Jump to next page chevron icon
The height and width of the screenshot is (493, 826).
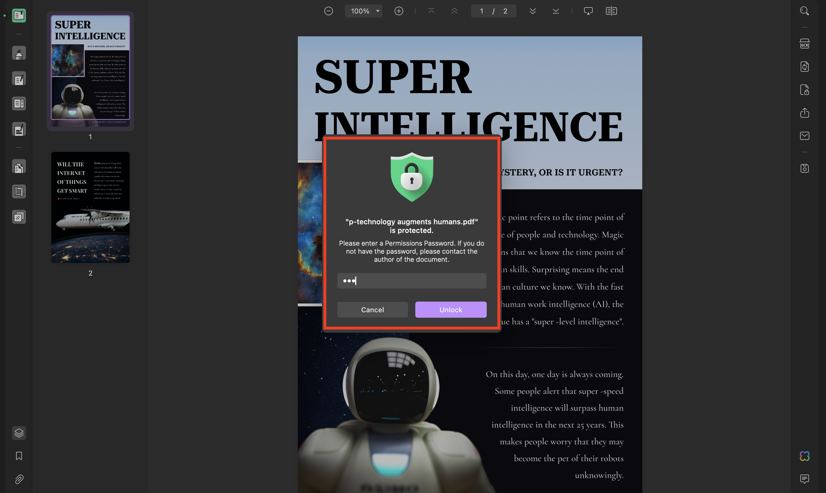532,11
